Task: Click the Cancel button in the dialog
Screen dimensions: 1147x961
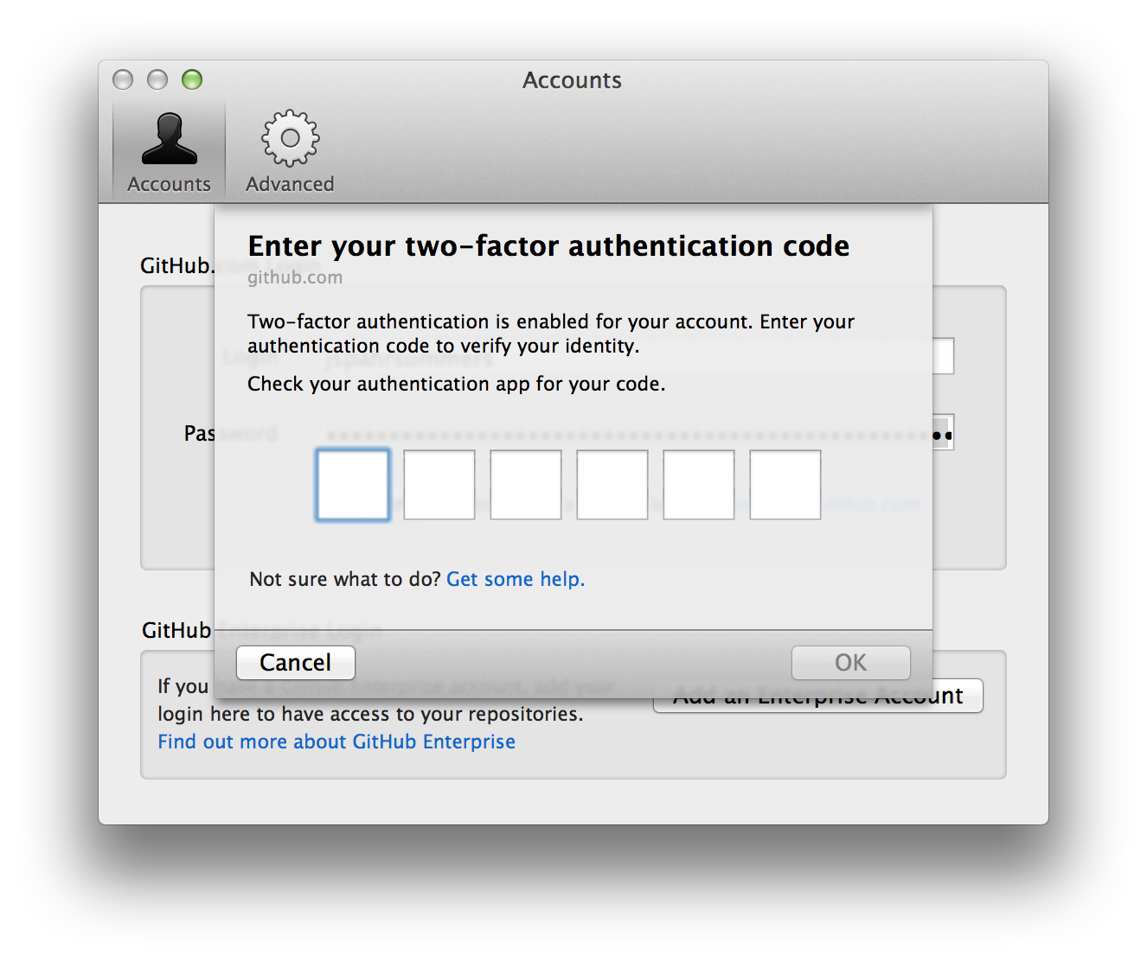Action: tap(295, 662)
